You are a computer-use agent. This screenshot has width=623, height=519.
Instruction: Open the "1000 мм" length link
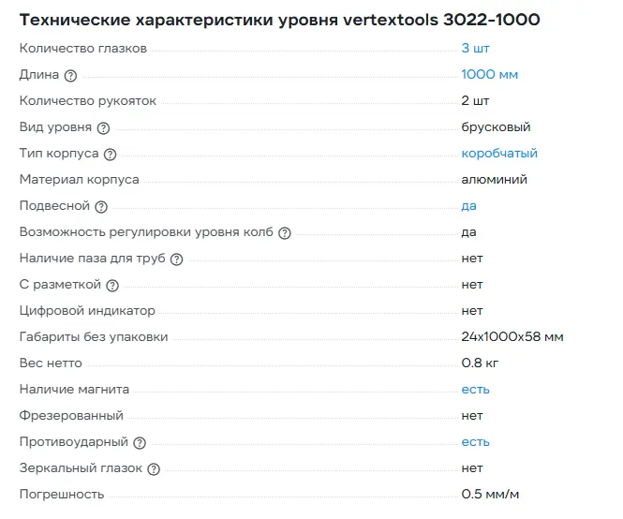pos(489,74)
